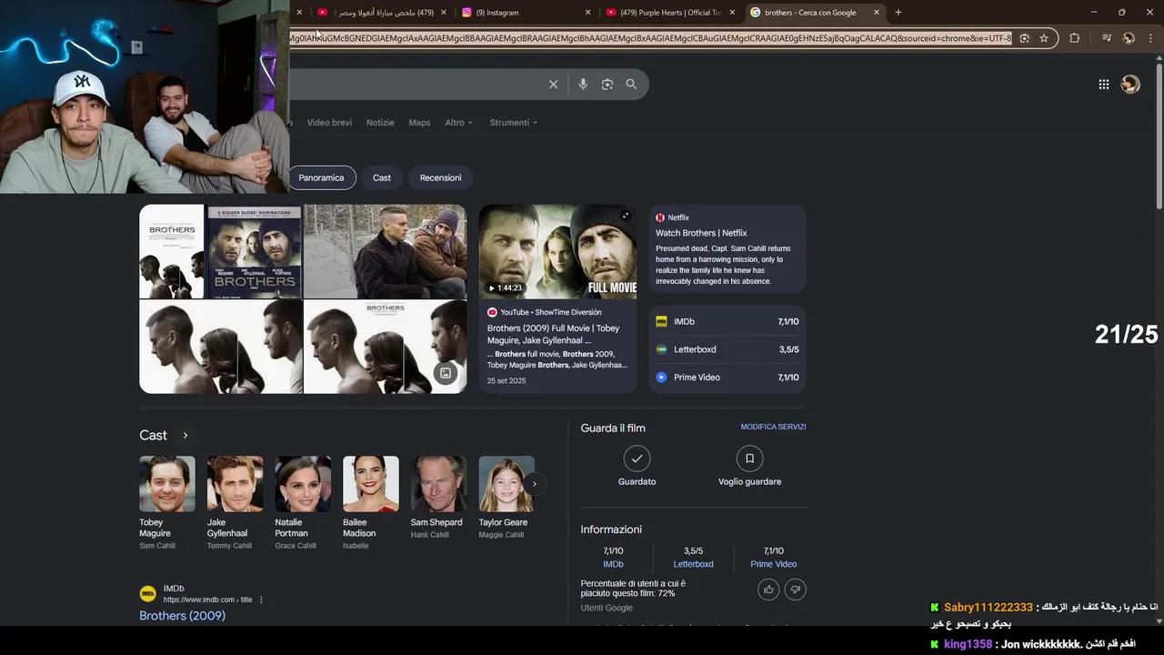Open the Letterboxd 3,5/5 rating row
This screenshot has height=655, width=1164.
click(x=727, y=349)
